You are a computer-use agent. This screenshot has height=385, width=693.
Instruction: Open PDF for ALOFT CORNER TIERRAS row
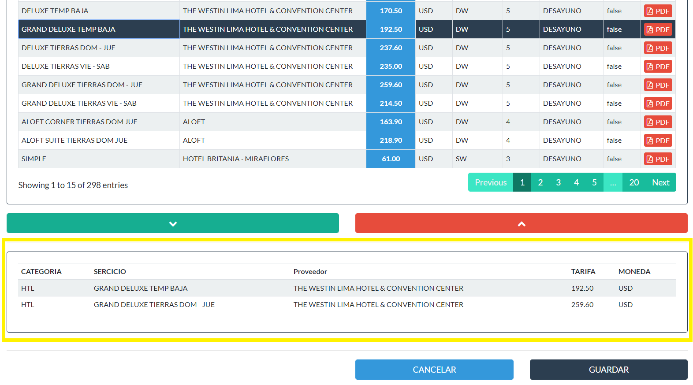coord(658,122)
